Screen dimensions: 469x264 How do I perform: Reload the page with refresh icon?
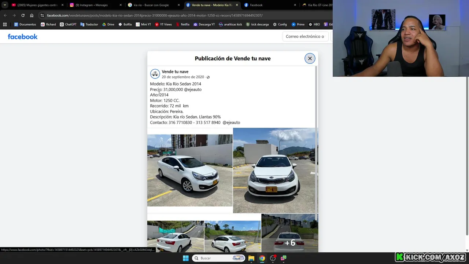[23, 15]
